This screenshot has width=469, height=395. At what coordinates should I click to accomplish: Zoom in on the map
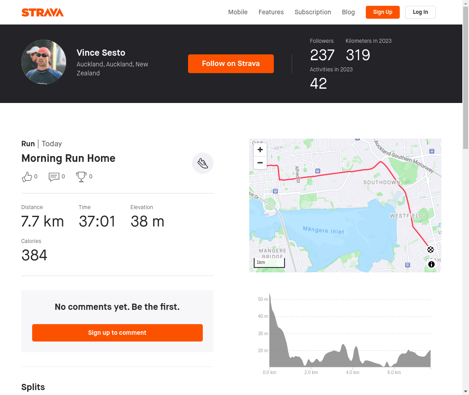click(260, 150)
